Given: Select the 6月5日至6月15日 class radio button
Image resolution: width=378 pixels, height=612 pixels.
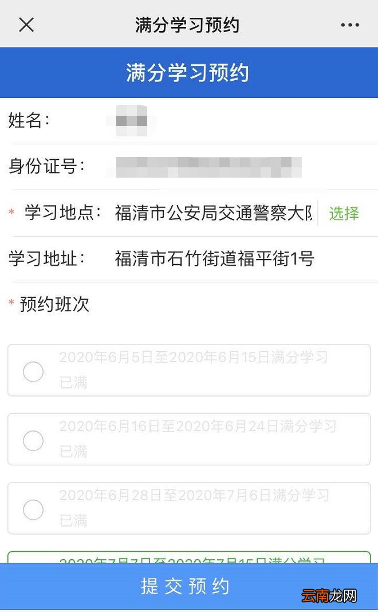Looking at the screenshot, I should point(33,371).
